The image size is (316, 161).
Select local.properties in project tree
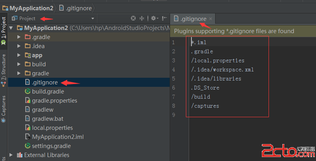pyautogui.click(x=52, y=128)
